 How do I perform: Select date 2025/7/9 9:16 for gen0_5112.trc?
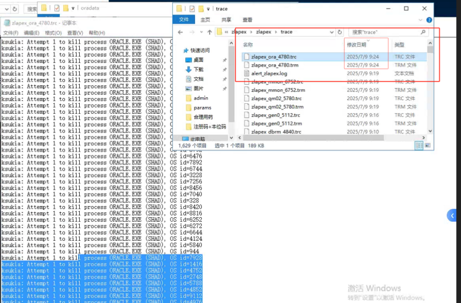click(362, 115)
